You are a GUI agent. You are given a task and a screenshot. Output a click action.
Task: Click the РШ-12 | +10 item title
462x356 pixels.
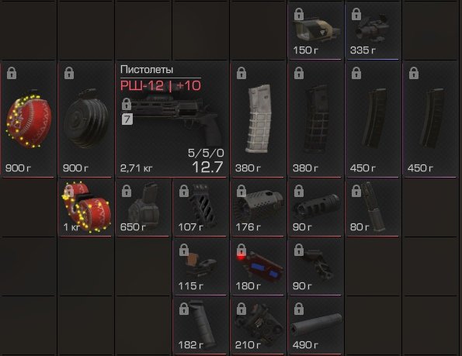pyautogui.click(x=161, y=85)
